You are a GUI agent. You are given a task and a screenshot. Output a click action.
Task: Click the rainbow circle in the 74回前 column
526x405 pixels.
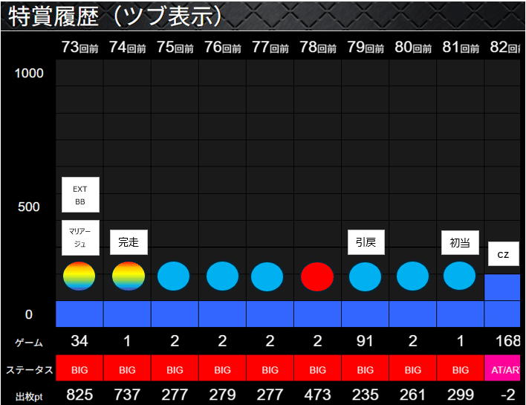pyautogui.click(x=129, y=276)
